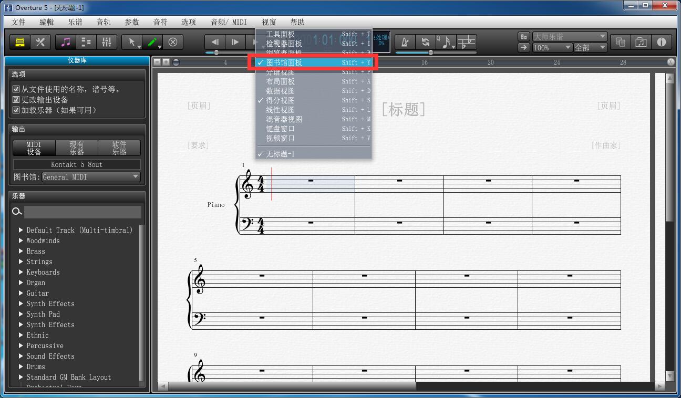Click the pink music notes icon

coord(66,42)
